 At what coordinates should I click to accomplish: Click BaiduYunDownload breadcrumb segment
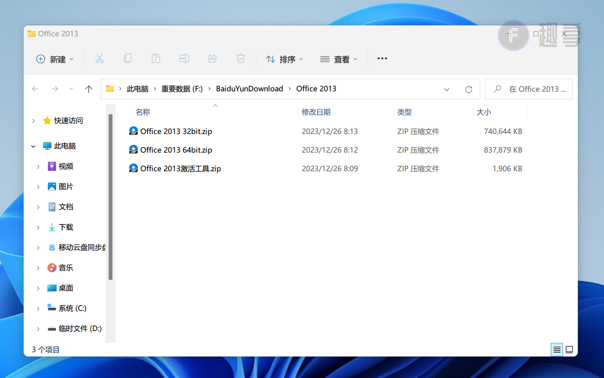point(249,89)
